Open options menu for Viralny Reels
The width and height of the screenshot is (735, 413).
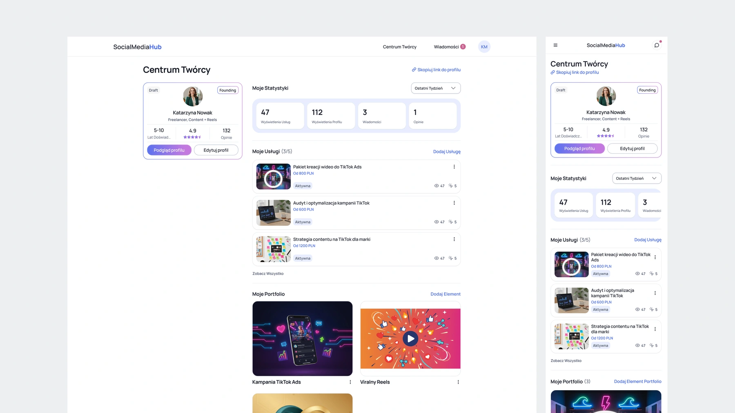[x=458, y=382]
